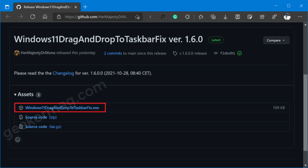Screen dimensions: 308x168
Task: Expand the Compare dropdown
Action: [276, 40]
